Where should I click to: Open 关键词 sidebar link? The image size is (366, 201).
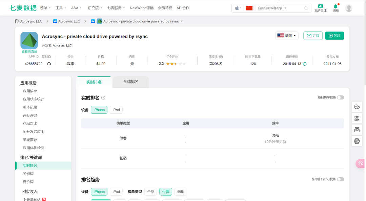(x=28, y=174)
